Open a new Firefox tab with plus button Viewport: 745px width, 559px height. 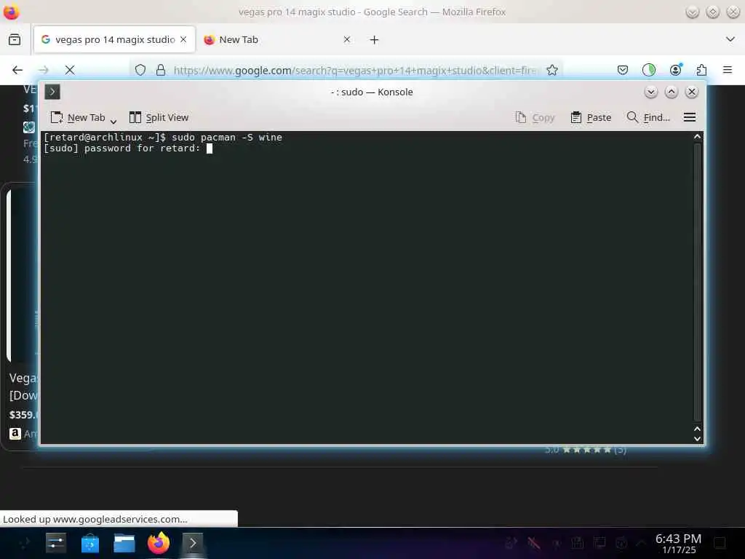pos(375,40)
